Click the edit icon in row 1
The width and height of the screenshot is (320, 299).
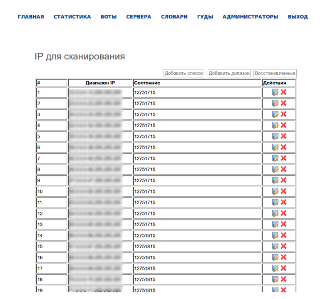(275, 92)
